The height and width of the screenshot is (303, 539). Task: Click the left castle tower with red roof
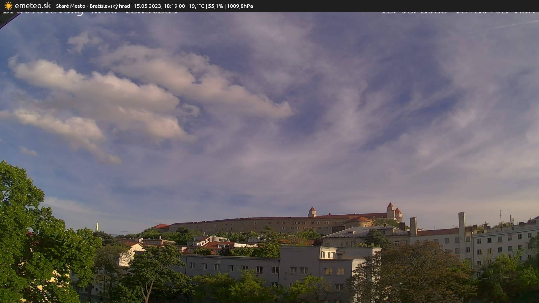click(x=312, y=212)
